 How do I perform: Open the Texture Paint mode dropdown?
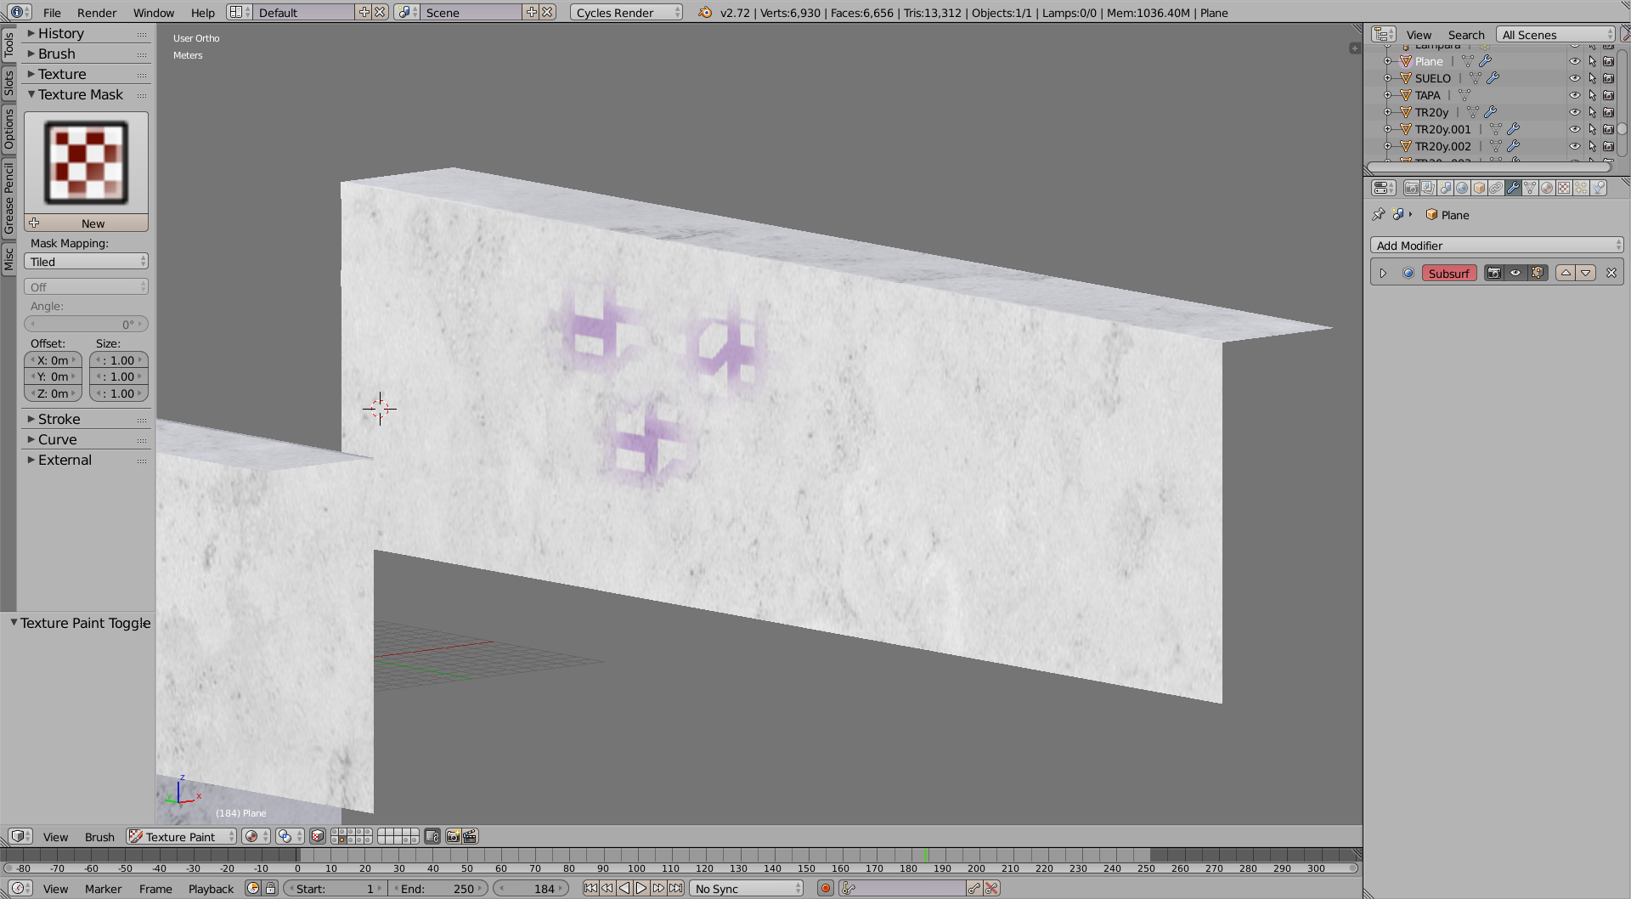(182, 837)
